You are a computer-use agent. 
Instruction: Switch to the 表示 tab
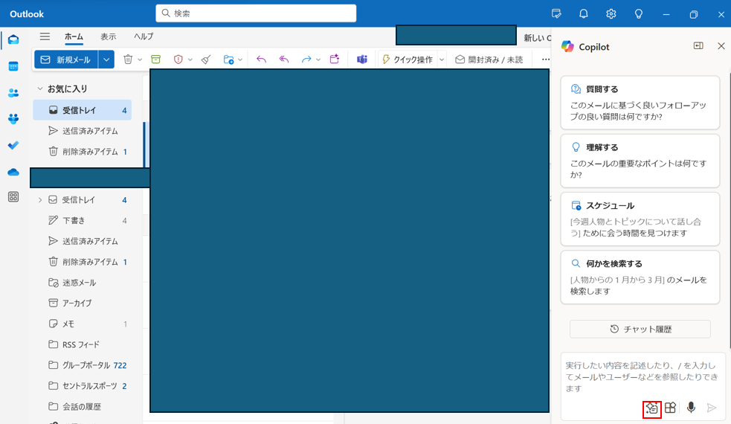tap(108, 36)
